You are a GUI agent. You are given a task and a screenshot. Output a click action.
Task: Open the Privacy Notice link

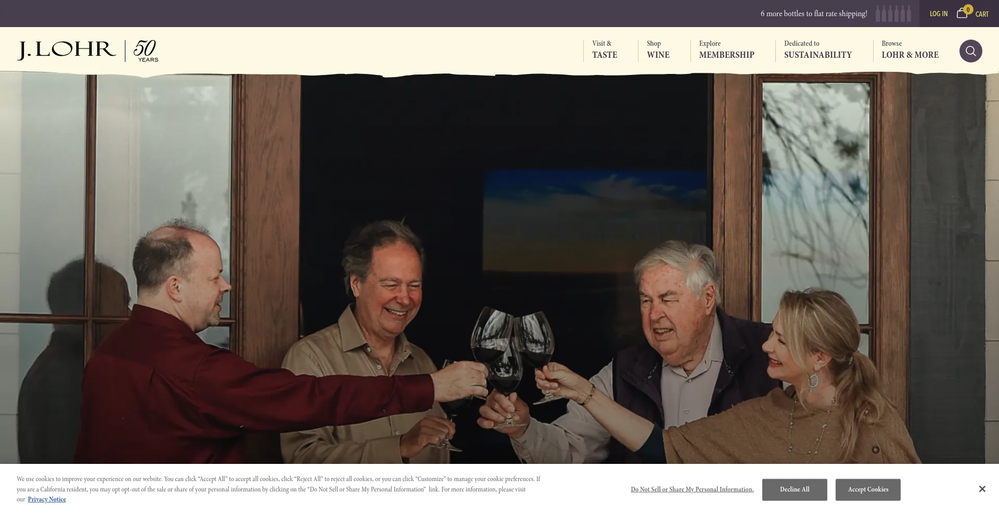click(x=47, y=499)
